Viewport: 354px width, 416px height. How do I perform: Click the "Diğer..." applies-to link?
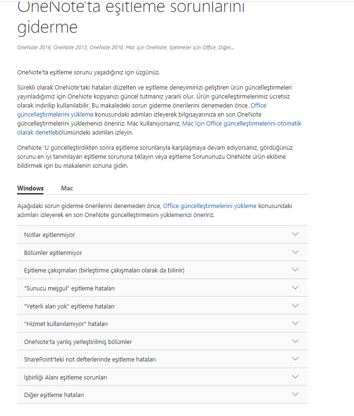(226, 47)
